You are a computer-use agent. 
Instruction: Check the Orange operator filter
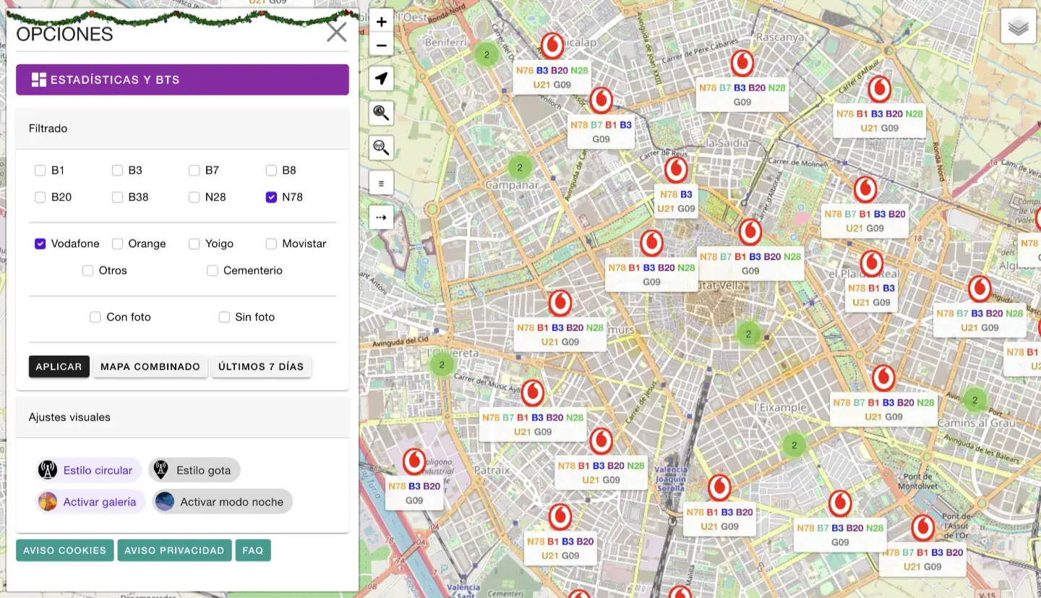click(117, 244)
